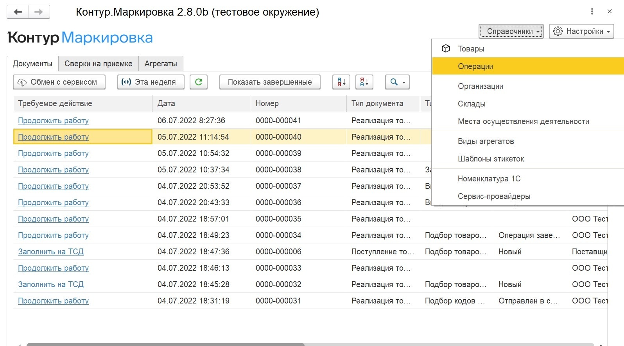The width and height of the screenshot is (624, 346).
Task: Select Склады menu entry
Action: pos(528,104)
